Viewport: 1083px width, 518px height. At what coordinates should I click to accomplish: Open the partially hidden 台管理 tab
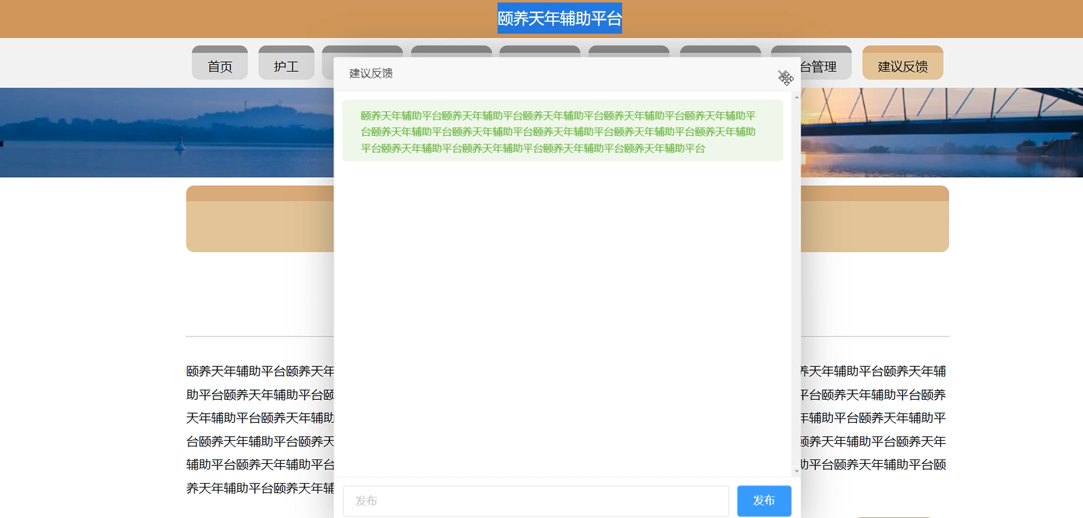[826, 63]
